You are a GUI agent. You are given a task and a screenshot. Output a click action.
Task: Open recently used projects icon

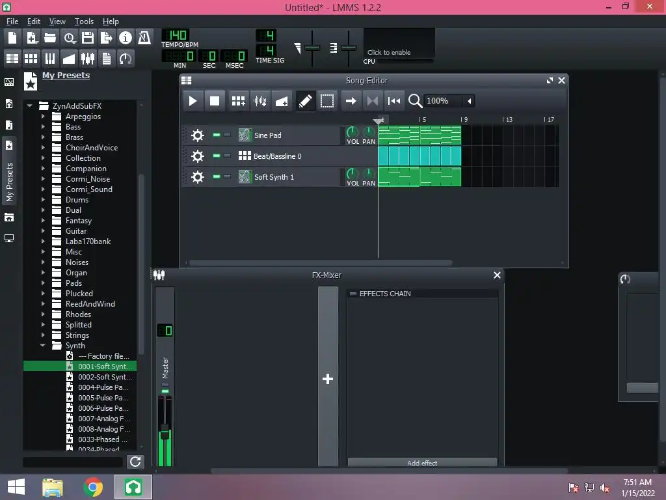pos(69,38)
